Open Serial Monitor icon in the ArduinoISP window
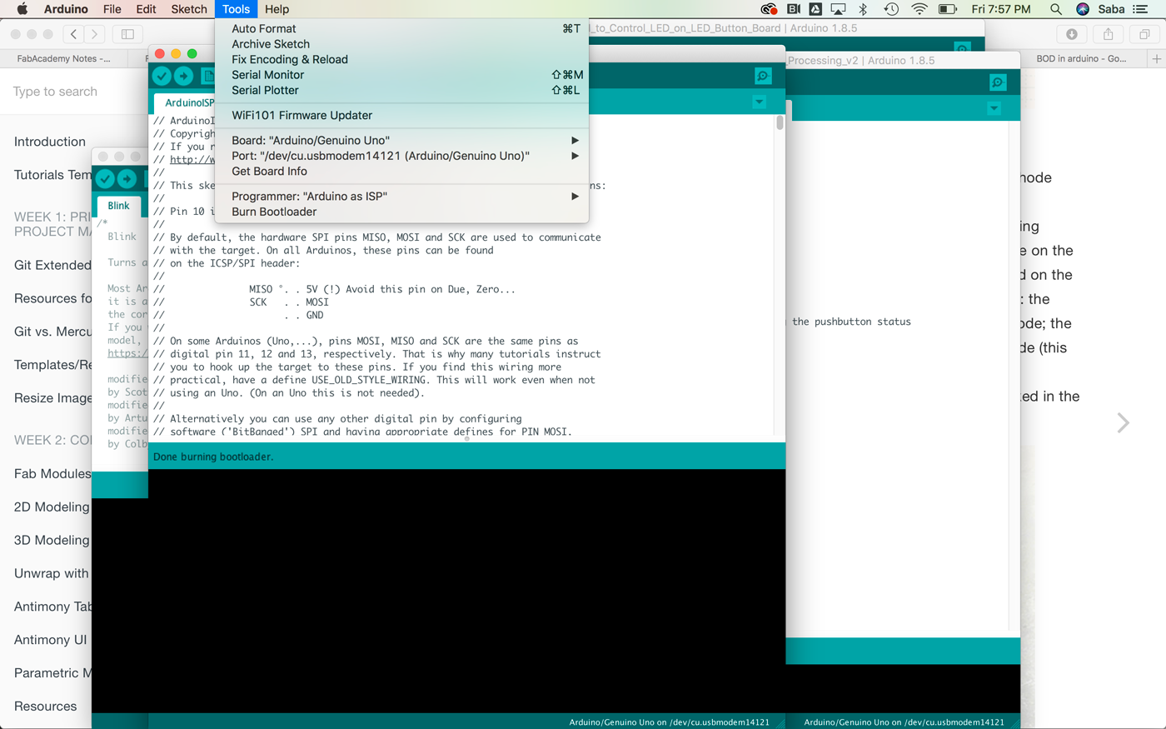 763,76
